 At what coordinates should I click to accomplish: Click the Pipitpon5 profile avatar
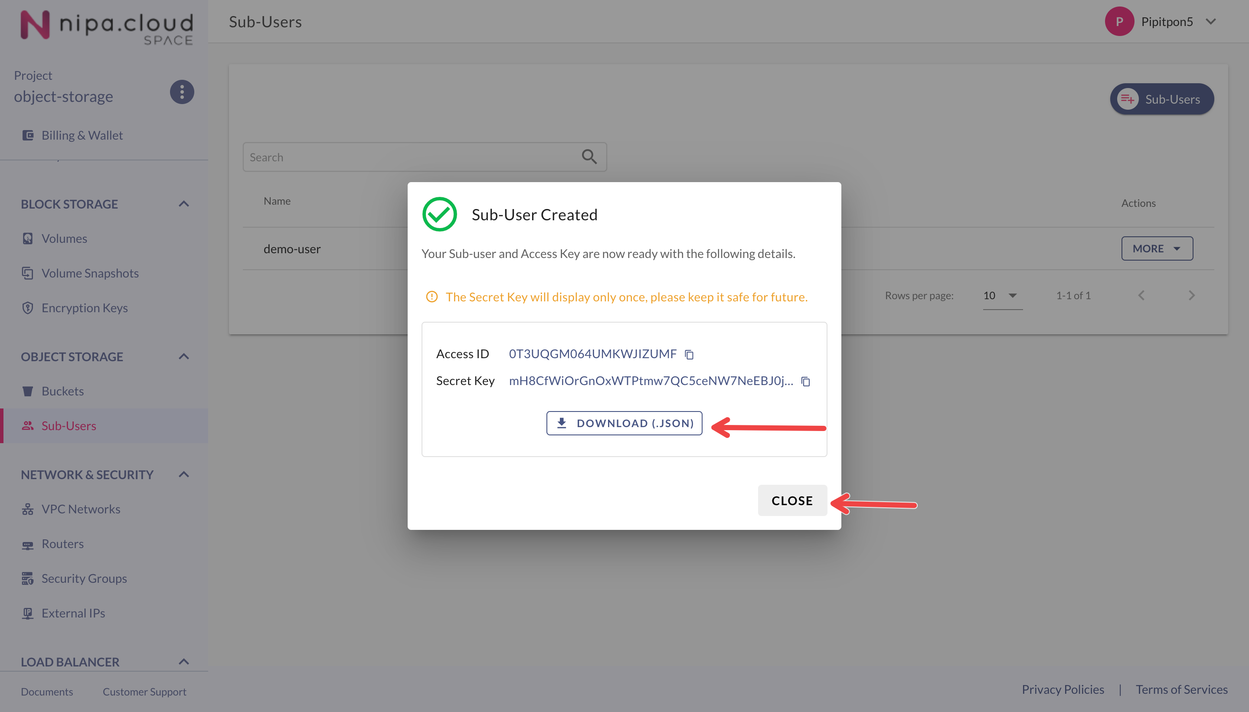pyautogui.click(x=1119, y=22)
